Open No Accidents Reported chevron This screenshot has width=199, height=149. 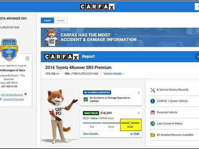point(139,92)
